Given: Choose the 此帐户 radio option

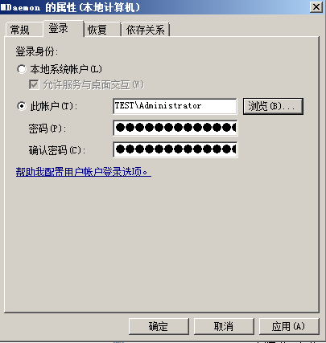Looking at the screenshot, I should (22, 106).
